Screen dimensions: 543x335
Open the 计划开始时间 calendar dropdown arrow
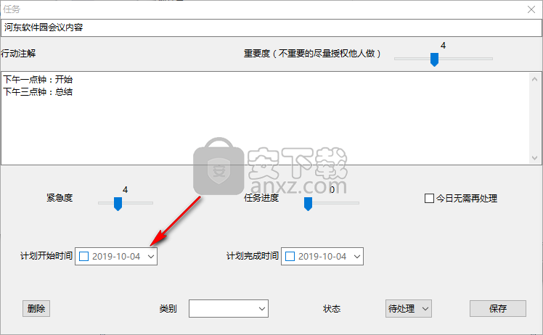pos(151,257)
